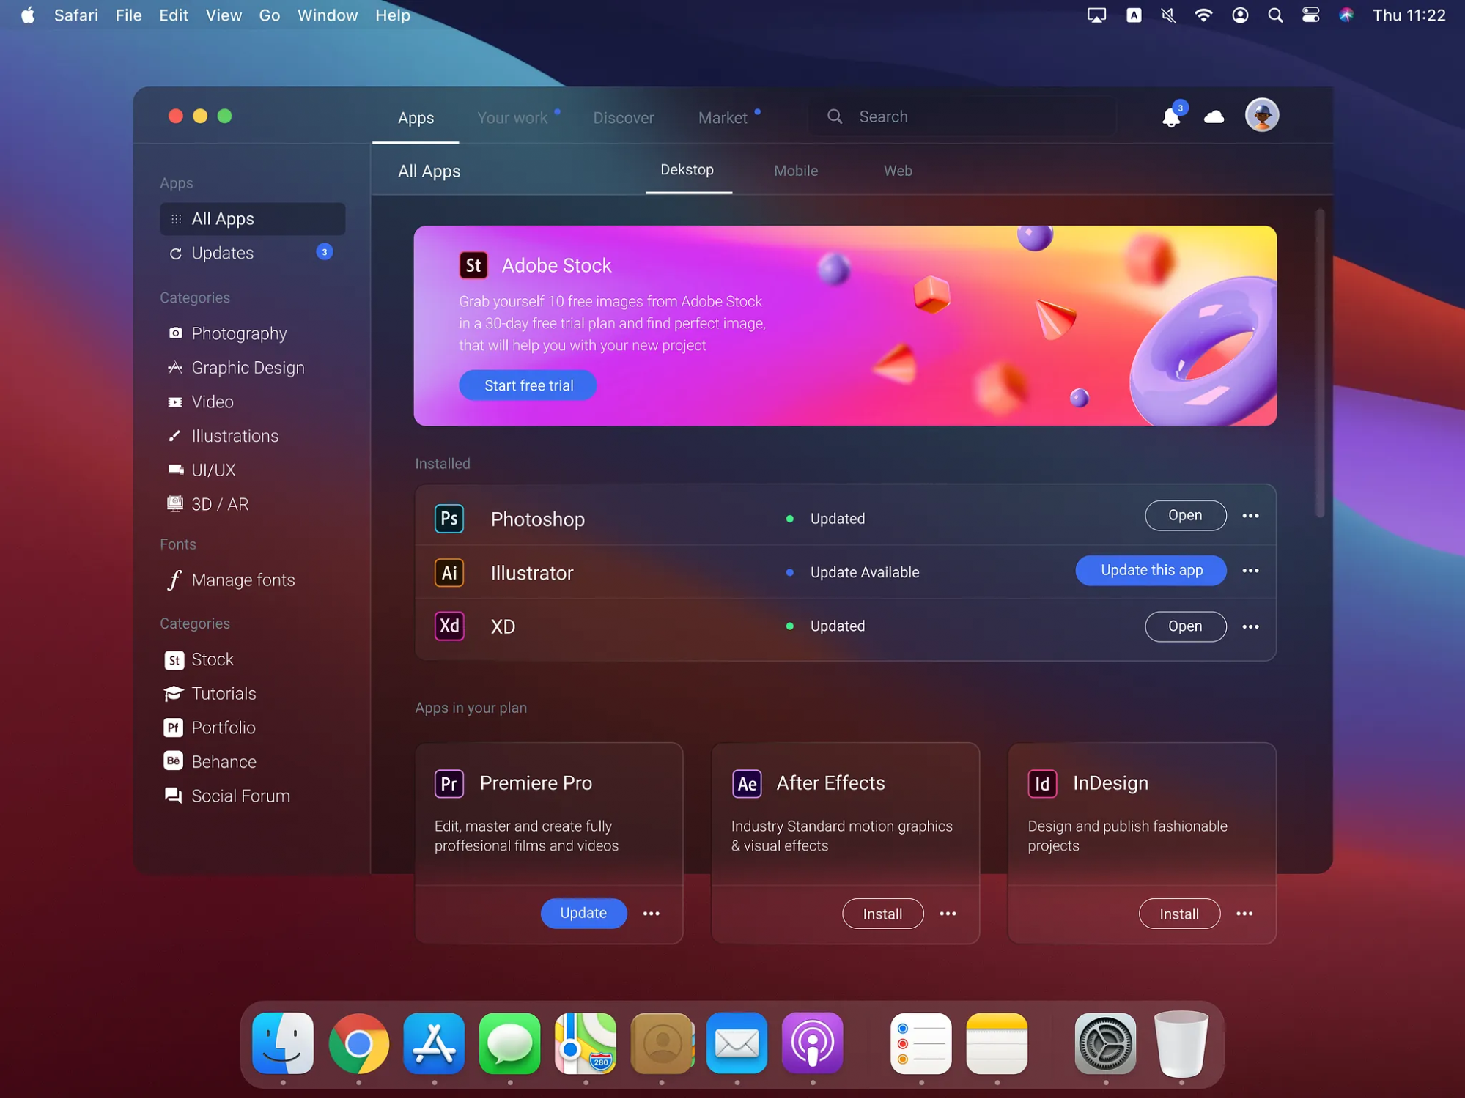Open the Stock sidebar item

212,659
